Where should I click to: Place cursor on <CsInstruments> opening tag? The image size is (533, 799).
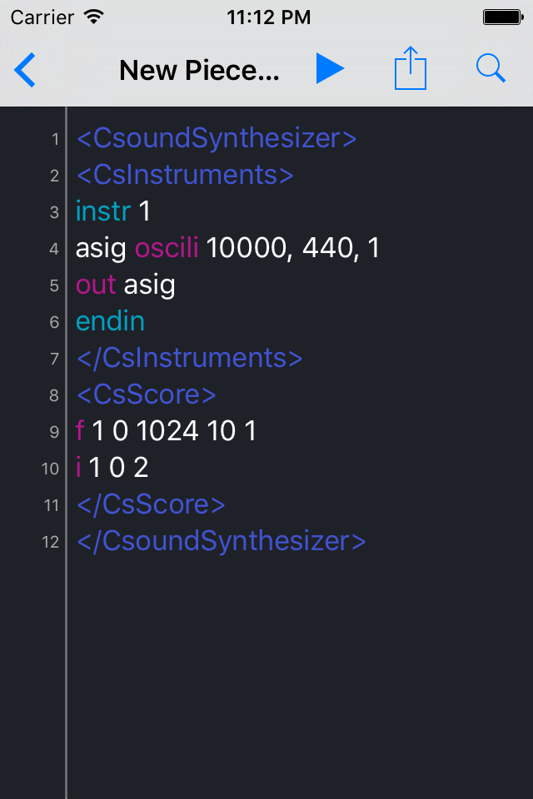coord(185,175)
